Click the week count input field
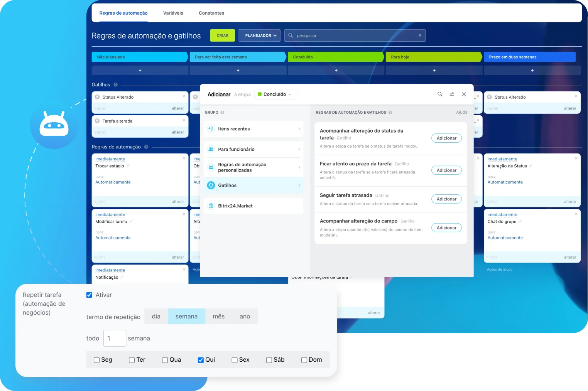Image resolution: width=588 pixels, height=391 pixels. click(x=114, y=338)
